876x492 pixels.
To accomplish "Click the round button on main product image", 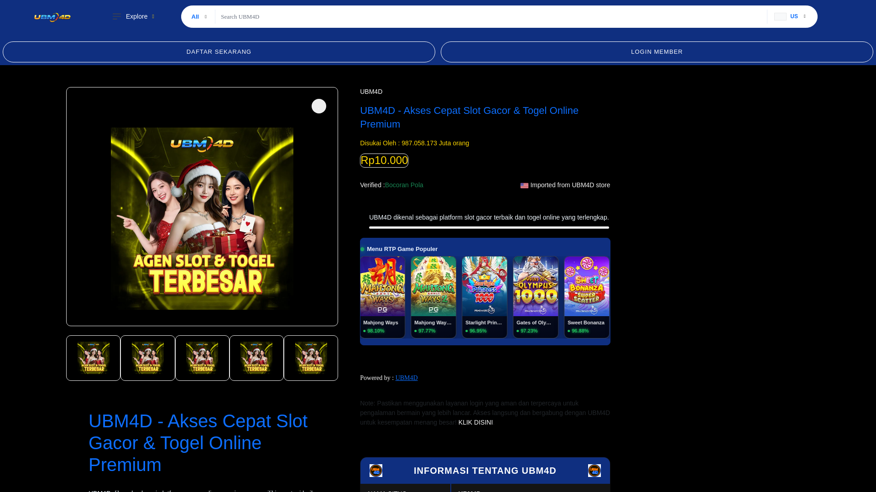I will tap(319, 106).
